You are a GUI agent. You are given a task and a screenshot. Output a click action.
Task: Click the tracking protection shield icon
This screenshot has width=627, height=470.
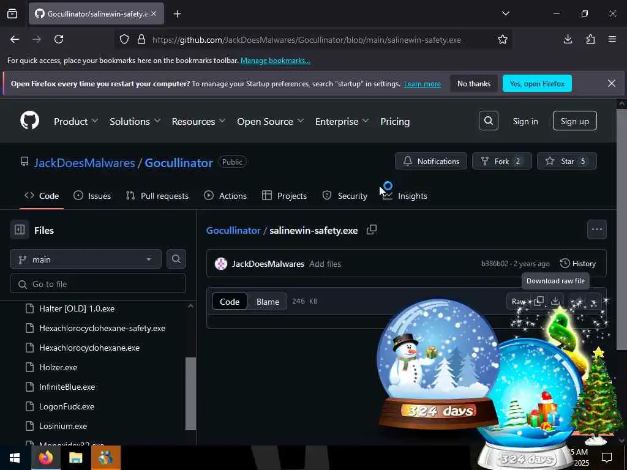pyautogui.click(x=124, y=40)
